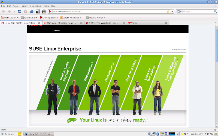This screenshot has width=218, height=136.
Task: Select the Real Time Linux banner tab
Action: click(x=131, y=70)
